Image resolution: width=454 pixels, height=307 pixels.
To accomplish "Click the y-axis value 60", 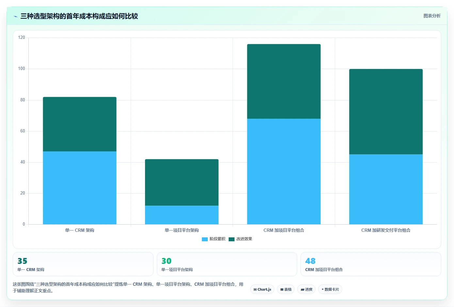I will tap(23, 131).
